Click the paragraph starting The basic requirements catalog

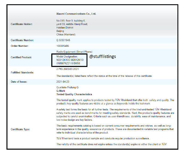coord(115,129)
